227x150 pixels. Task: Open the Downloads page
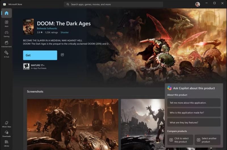pyautogui.click(x=6, y=134)
